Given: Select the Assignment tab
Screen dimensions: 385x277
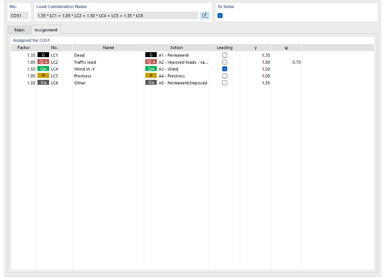Looking at the screenshot, I should [x=46, y=30].
